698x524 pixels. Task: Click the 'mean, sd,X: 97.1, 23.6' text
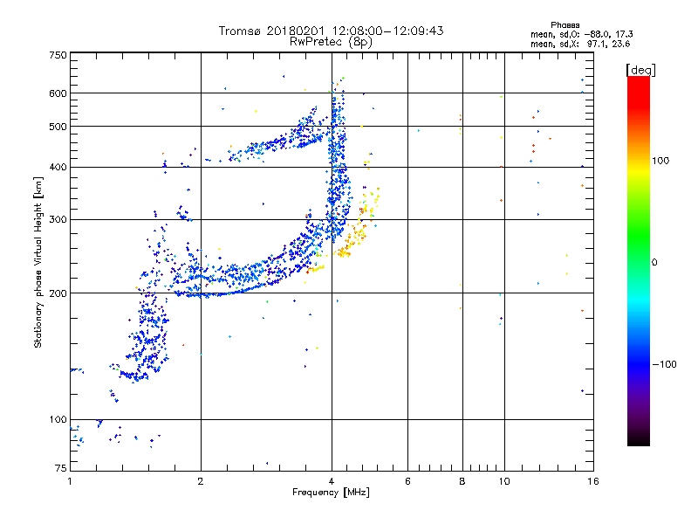tap(580, 44)
